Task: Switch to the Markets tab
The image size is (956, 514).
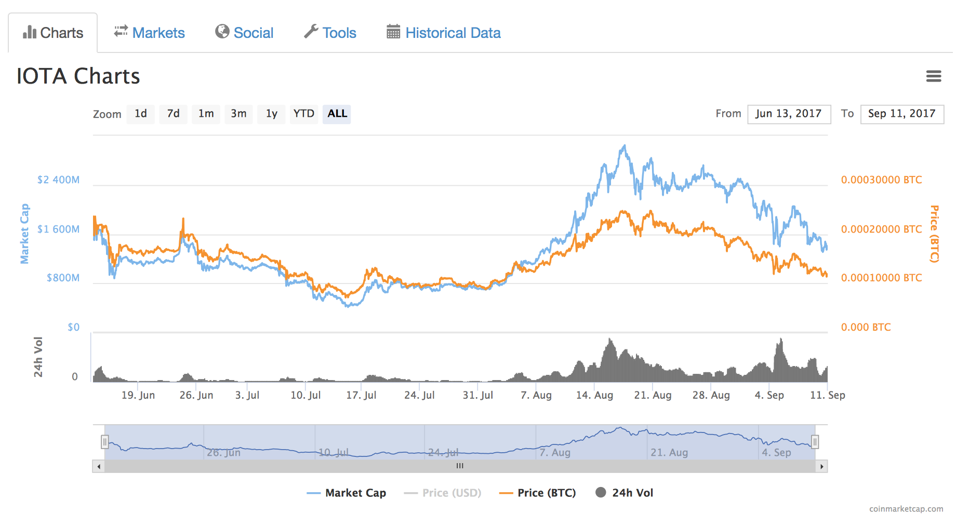Action: 149,33
